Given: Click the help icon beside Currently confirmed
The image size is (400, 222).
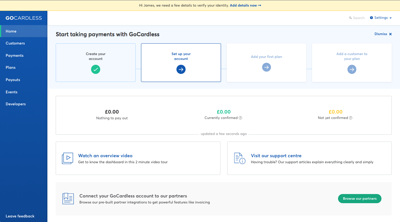Looking at the screenshot, I should 240,118.
